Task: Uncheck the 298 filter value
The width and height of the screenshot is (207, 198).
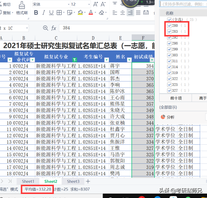Action: click(169, 43)
